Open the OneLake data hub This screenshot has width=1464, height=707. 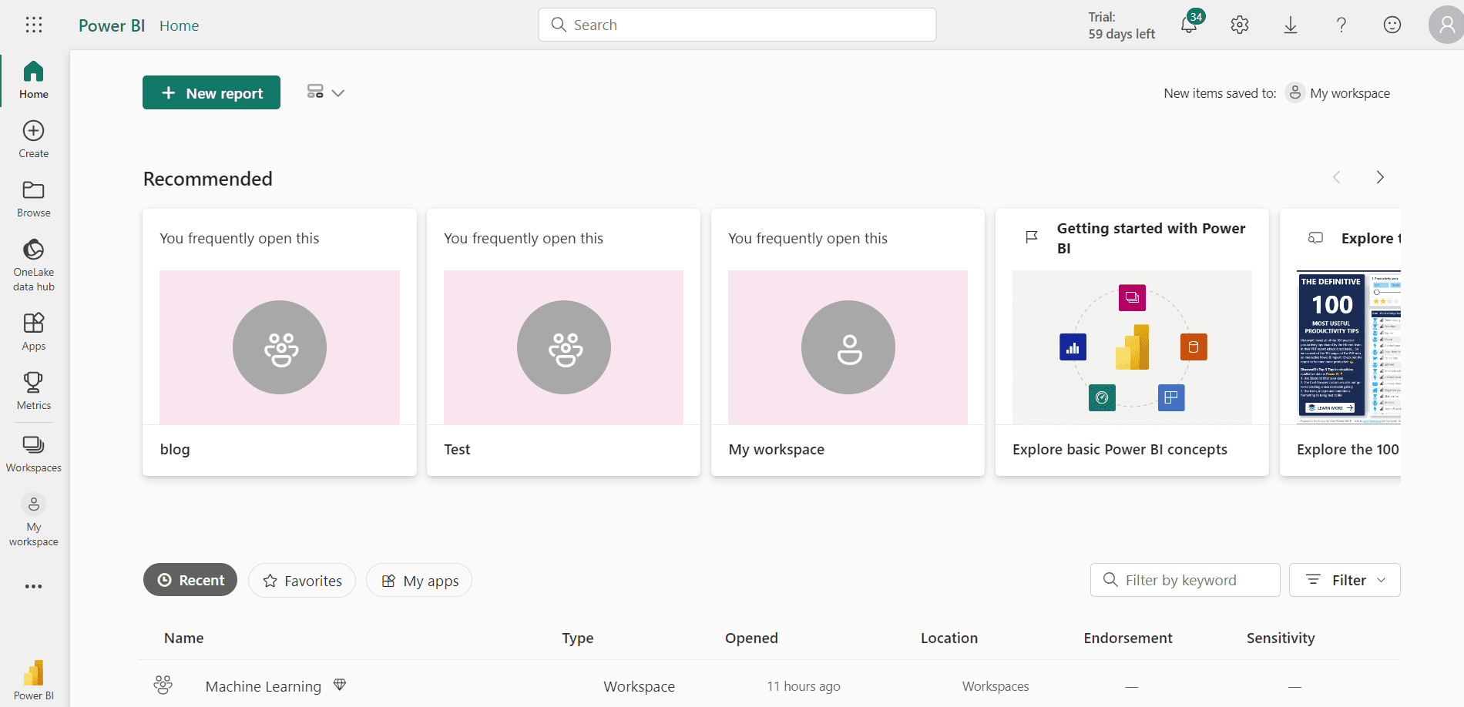coord(34,264)
